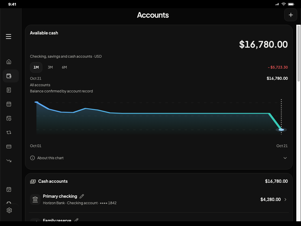This screenshot has width=301, height=226.
Task: Open the calendar grid icon in sidebar
Action: coord(9,104)
